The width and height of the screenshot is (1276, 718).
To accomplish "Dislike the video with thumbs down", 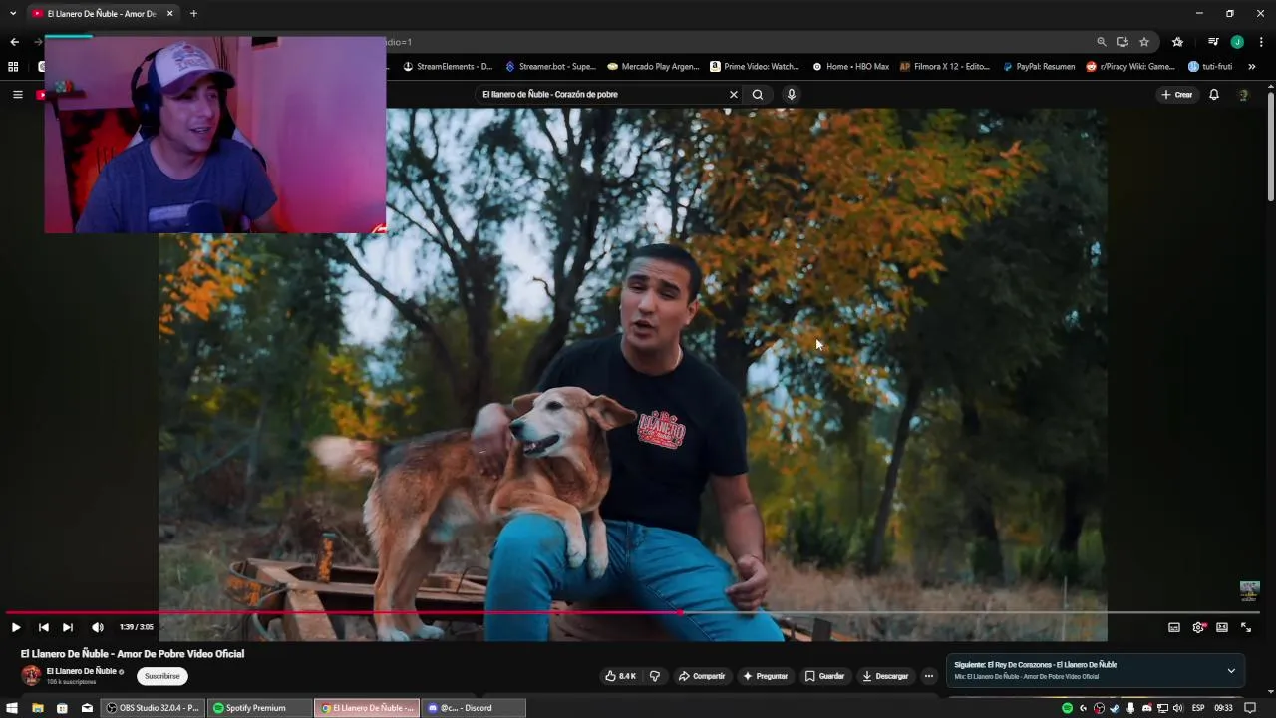I will [x=655, y=676].
